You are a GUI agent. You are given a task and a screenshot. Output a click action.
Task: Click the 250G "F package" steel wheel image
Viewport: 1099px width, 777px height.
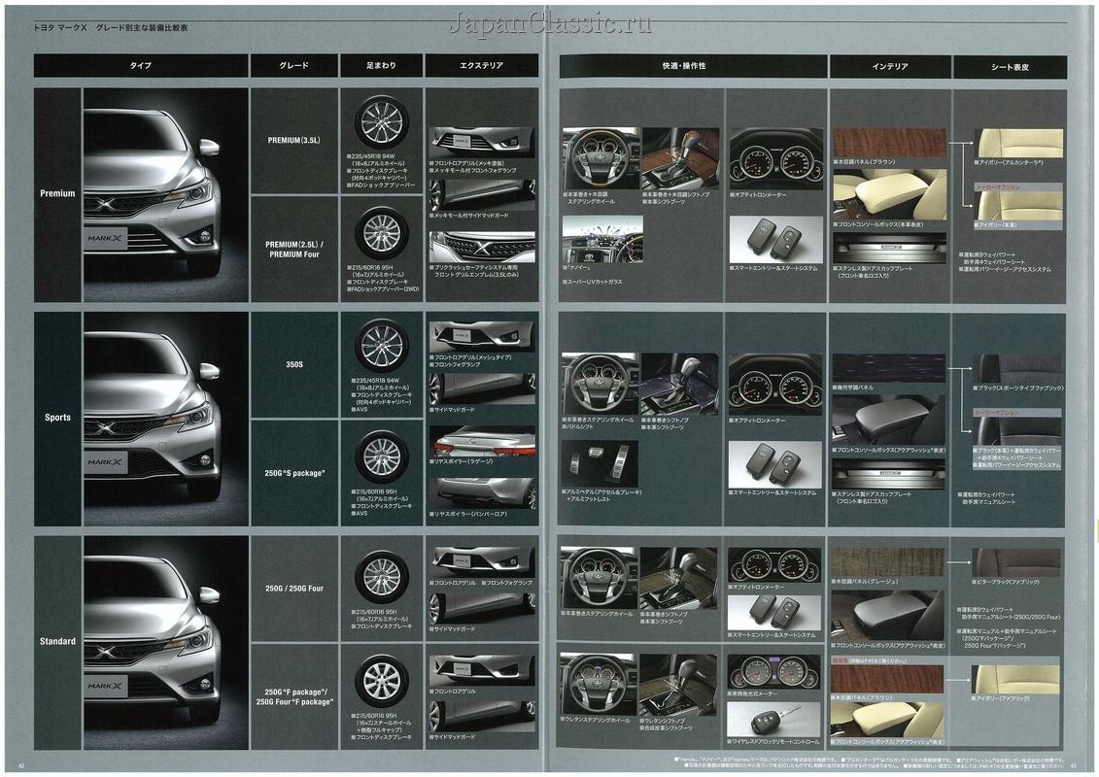(x=381, y=680)
